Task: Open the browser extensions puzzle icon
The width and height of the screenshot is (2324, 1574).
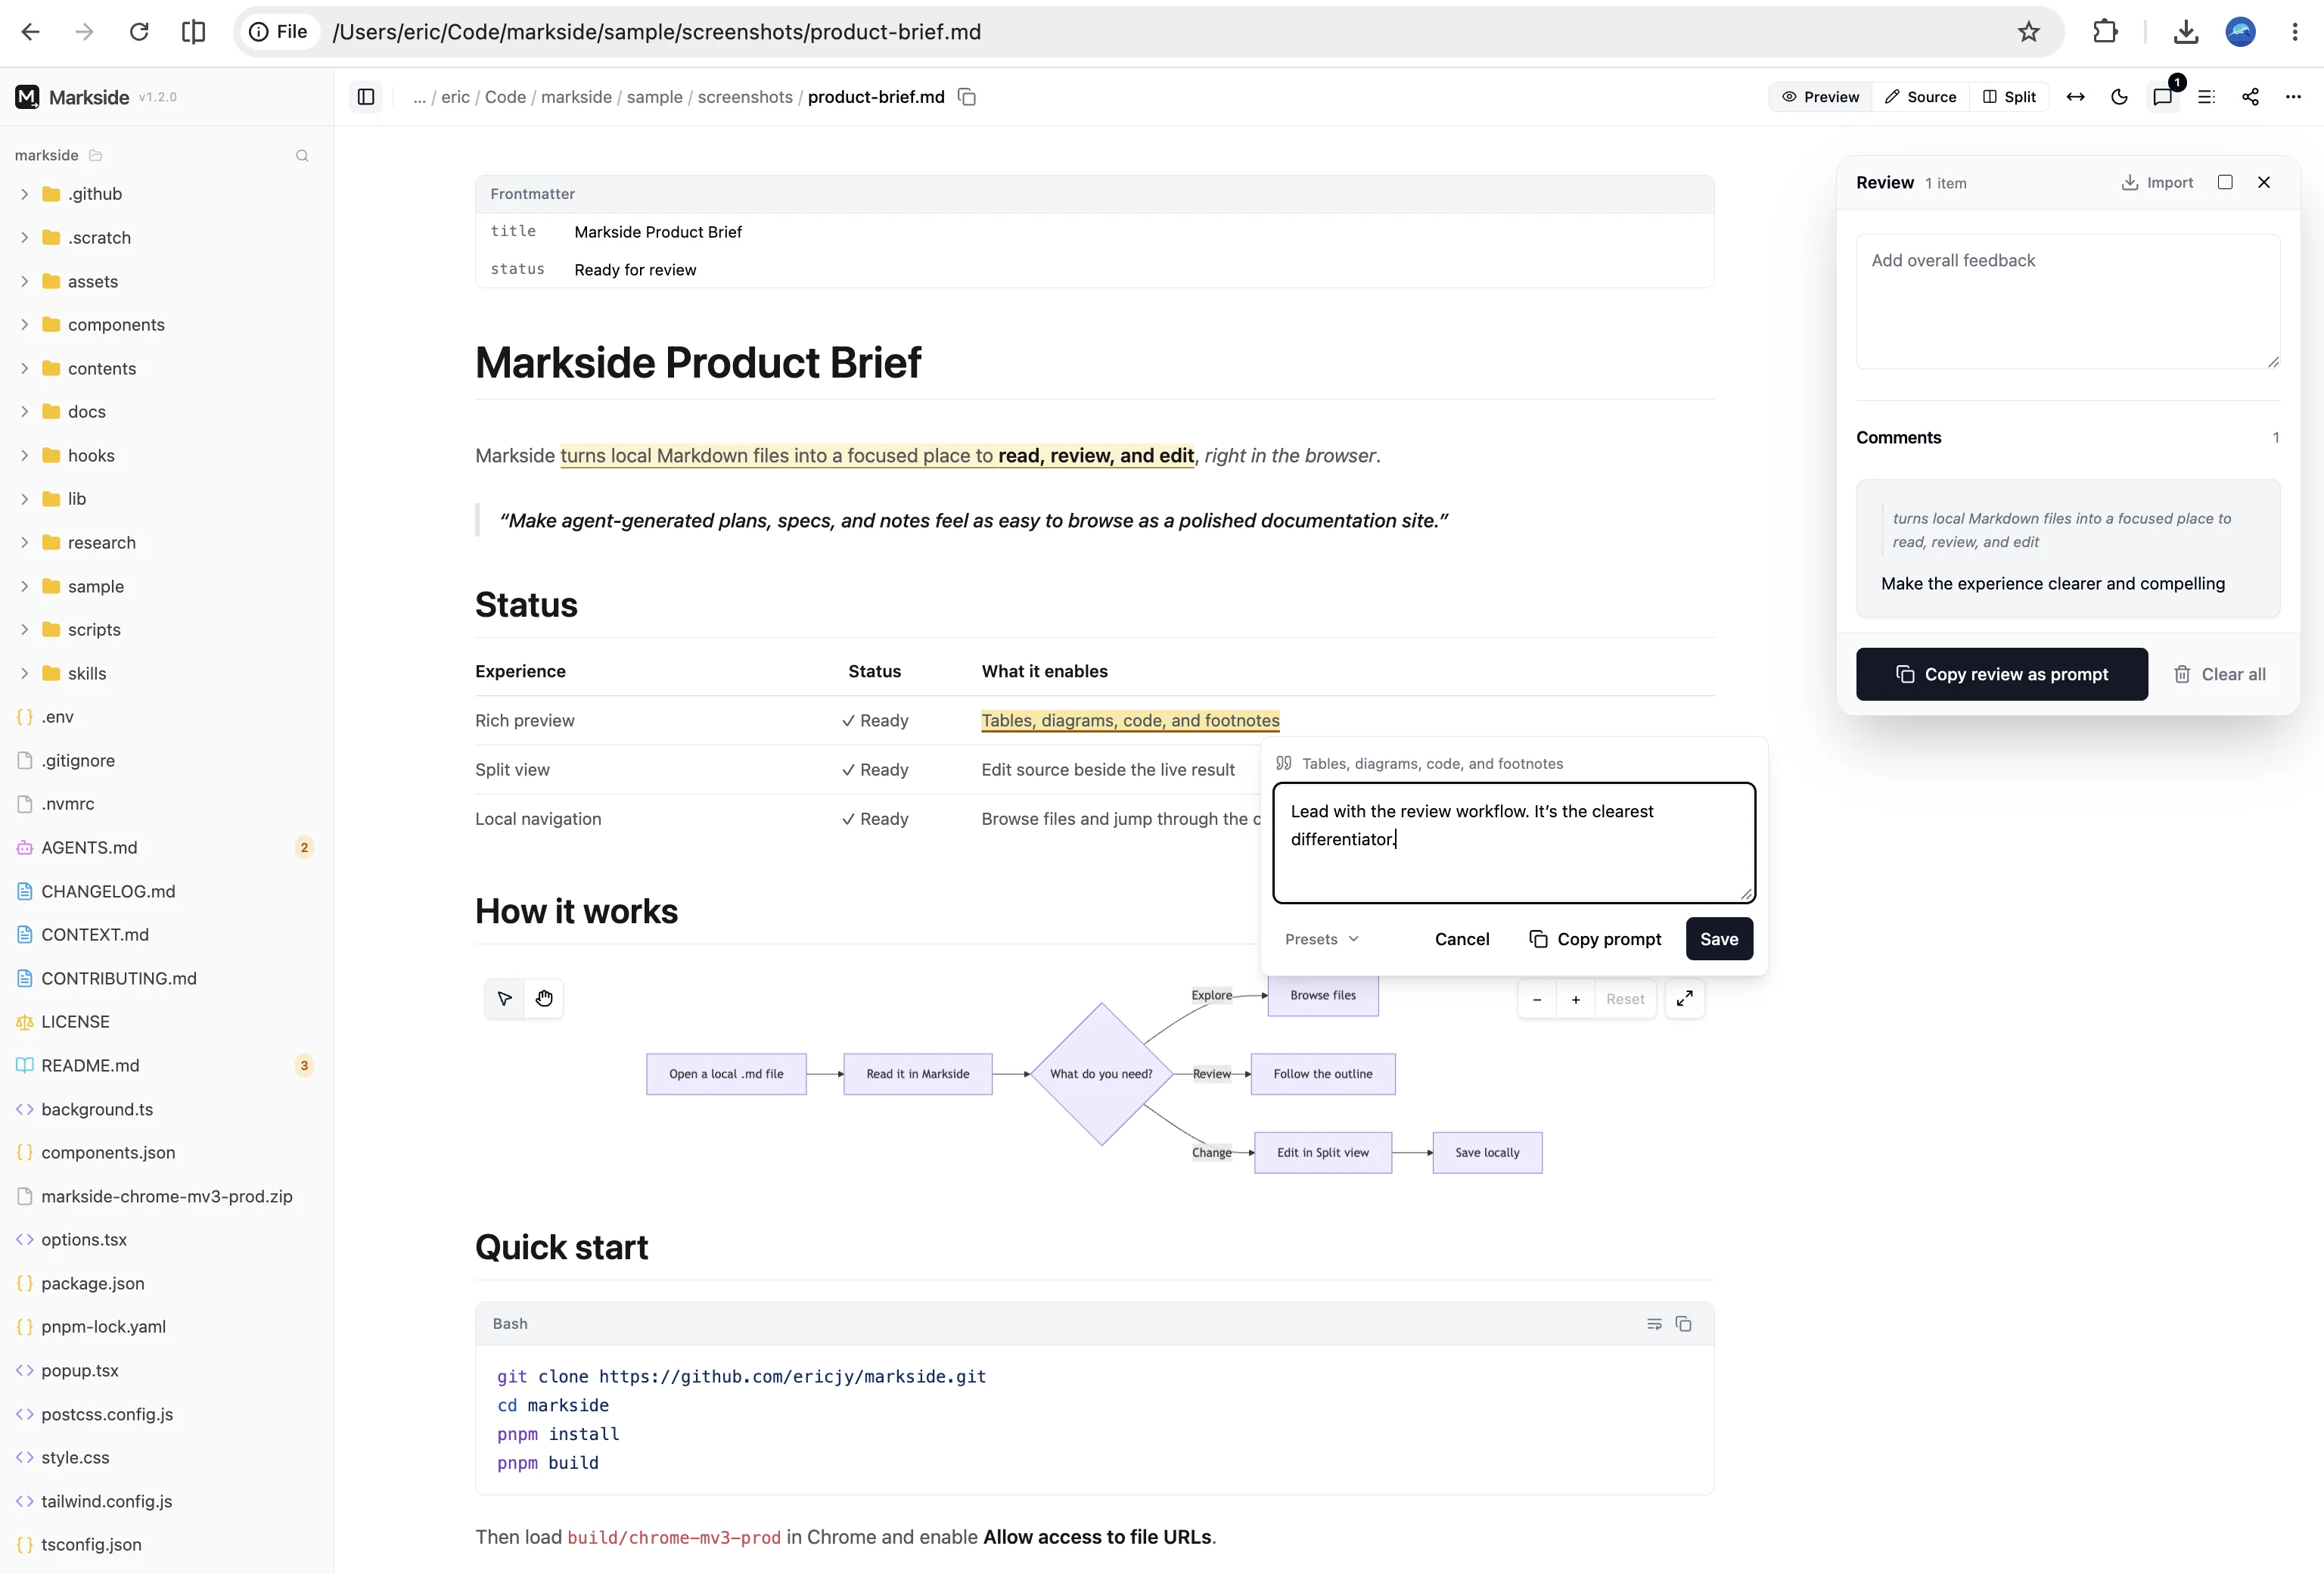Action: point(2105,32)
